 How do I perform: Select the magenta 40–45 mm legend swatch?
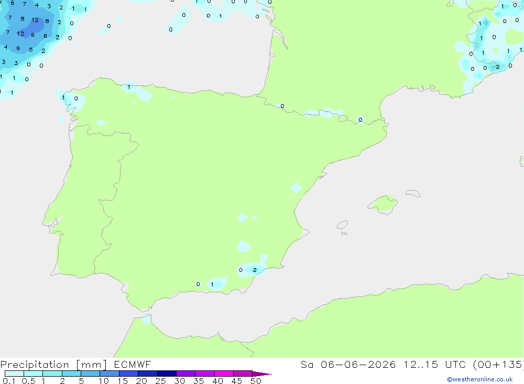224,374
